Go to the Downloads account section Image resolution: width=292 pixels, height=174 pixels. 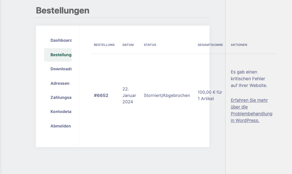61,69
